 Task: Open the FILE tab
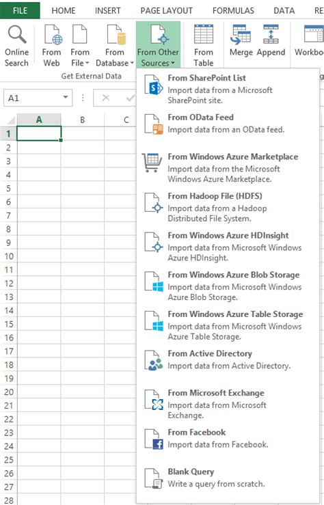tap(20, 10)
